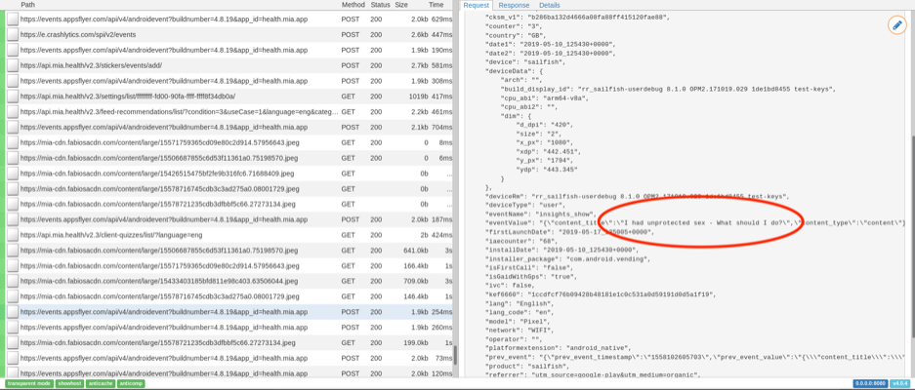Click the anticache badge in footer

100,384
